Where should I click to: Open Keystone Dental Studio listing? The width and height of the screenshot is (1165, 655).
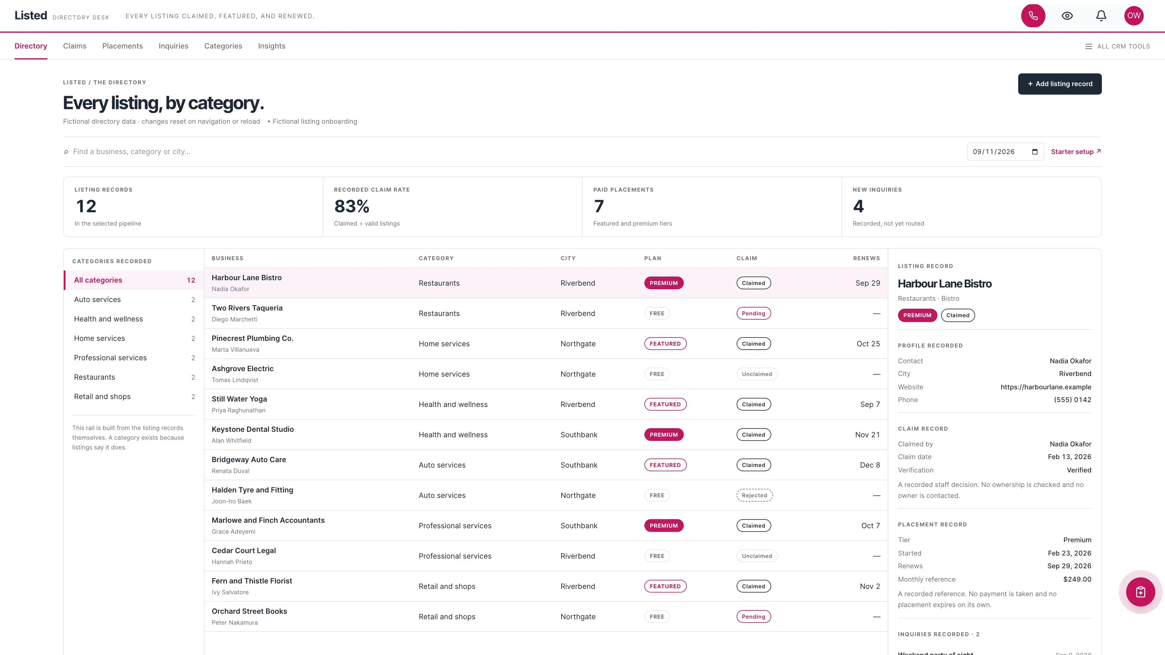pyautogui.click(x=546, y=435)
